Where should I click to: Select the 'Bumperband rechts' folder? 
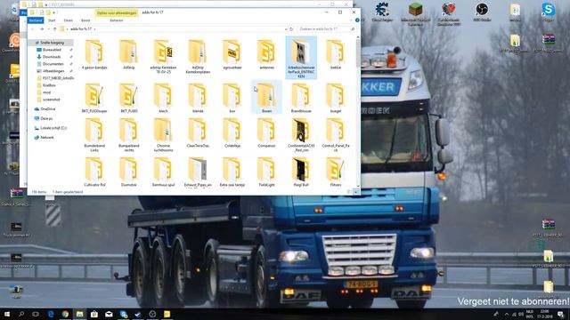coord(128,135)
